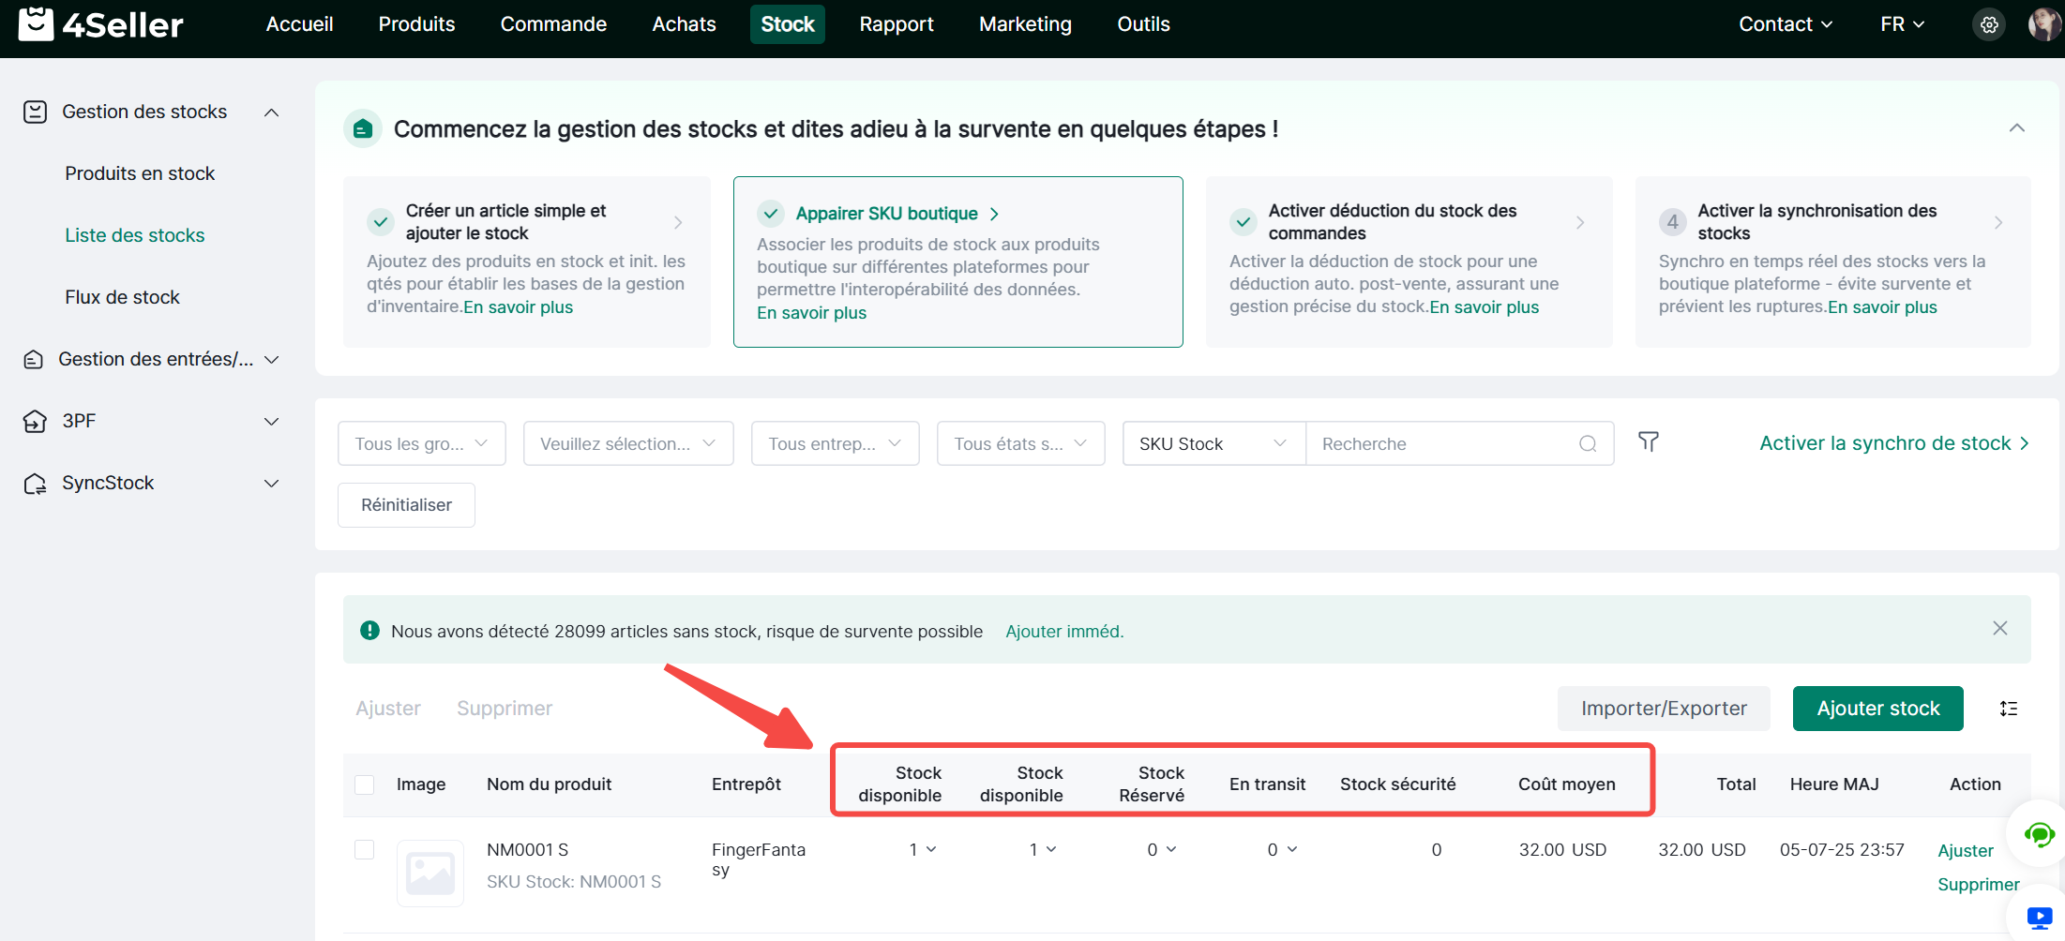This screenshot has height=941, width=2065.
Task: Click the user profile avatar
Action: coord(2043,24)
